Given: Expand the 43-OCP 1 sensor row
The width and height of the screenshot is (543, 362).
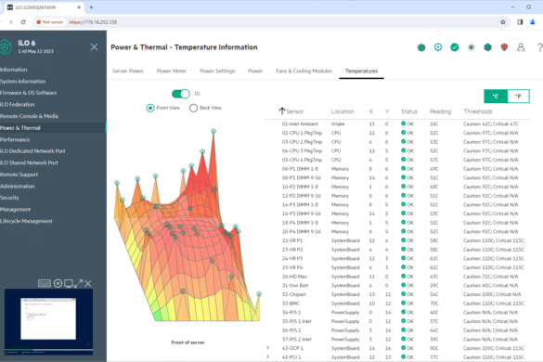Looking at the screenshot, I should (267, 347).
